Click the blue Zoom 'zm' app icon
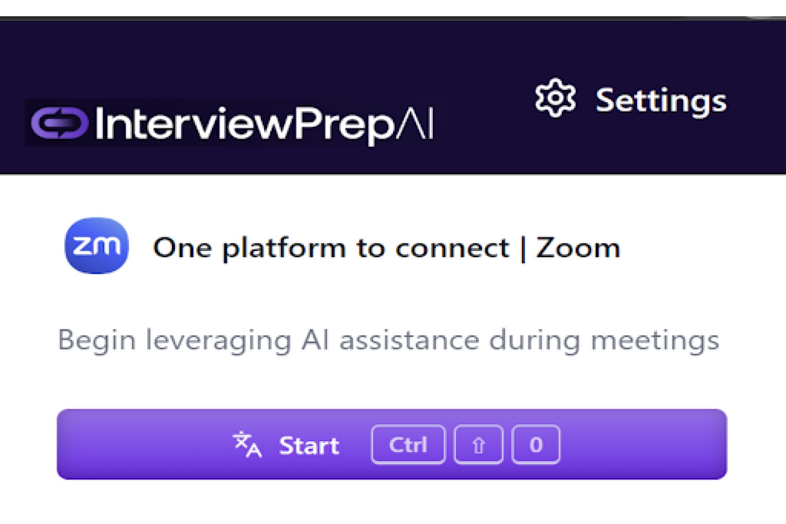The height and width of the screenshot is (524, 786). (96, 245)
